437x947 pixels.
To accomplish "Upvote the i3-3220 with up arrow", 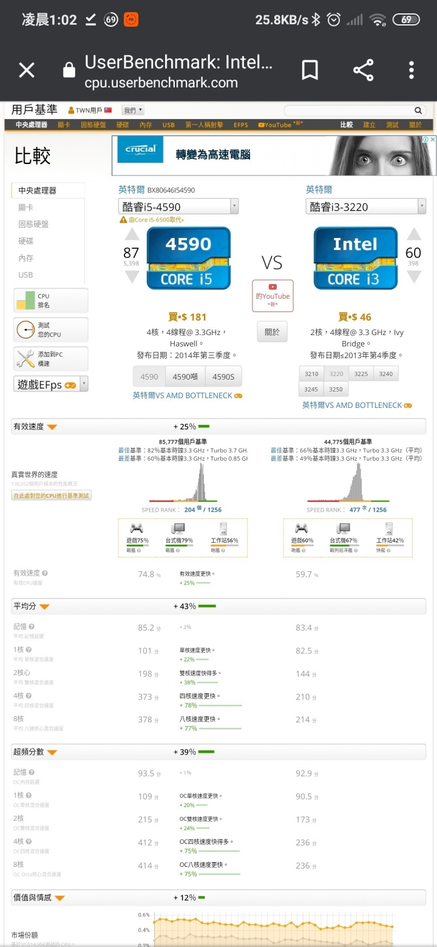I will pos(414,234).
